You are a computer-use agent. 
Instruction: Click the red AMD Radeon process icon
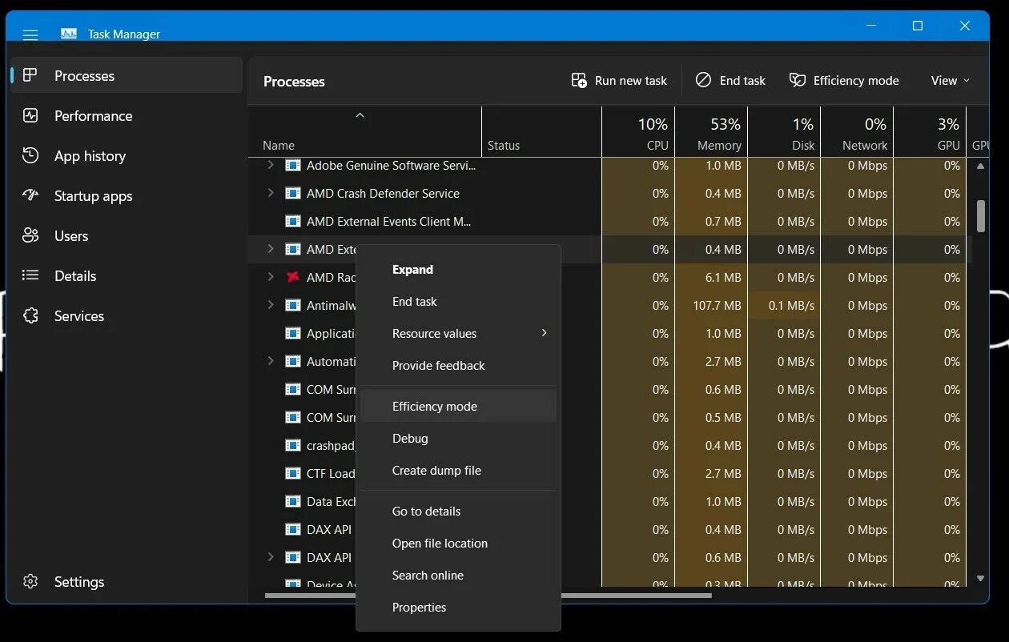tap(293, 278)
